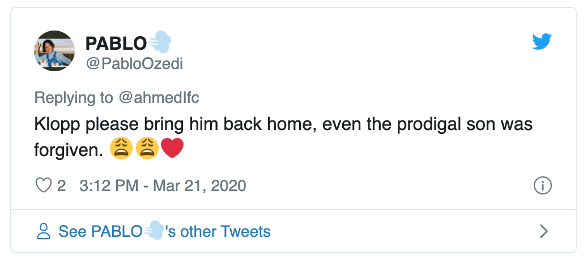
Task: Like the tweet with the heart outline
Action: click(x=44, y=185)
